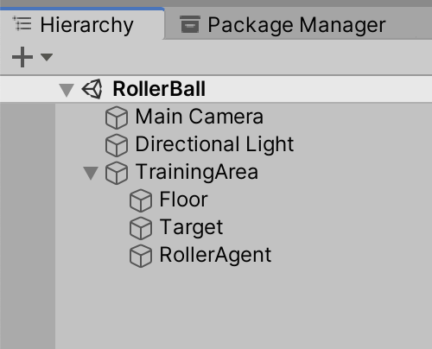
Task: Click the cube icon next to Main Camera
Action: click(117, 117)
